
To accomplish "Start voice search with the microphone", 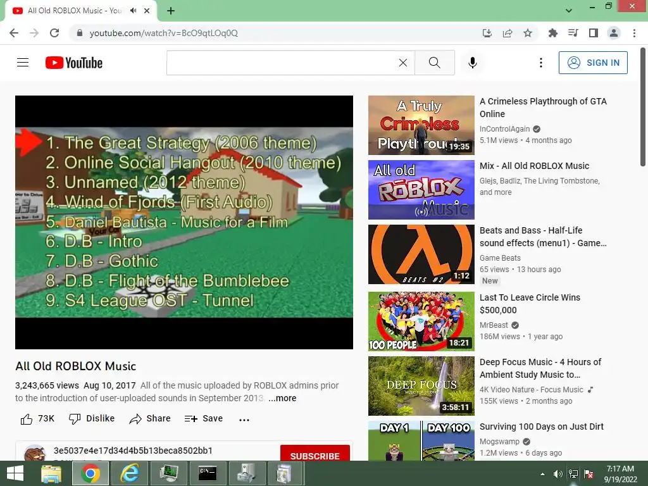I will click(473, 63).
